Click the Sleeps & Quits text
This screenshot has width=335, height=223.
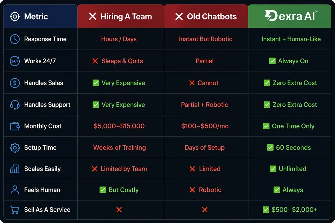[122, 61]
